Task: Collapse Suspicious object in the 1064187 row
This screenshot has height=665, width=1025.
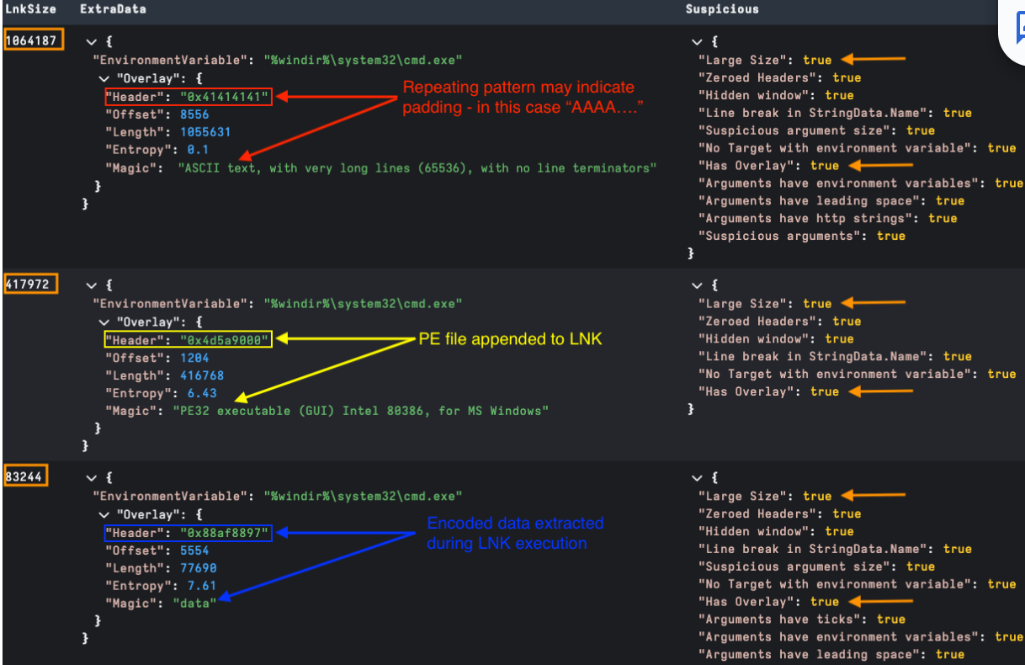Action: coord(696,42)
